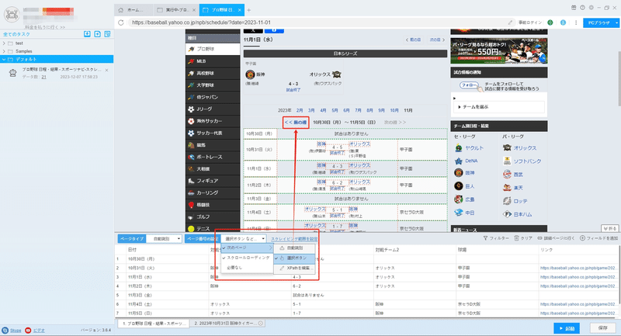This screenshot has height=336, width=621.
Task: Choose 選択ボタン in the submenu
Action: (x=295, y=258)
